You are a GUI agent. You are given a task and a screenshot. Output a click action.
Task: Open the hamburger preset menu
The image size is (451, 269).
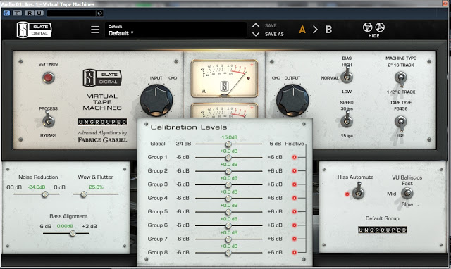point(95,30)
